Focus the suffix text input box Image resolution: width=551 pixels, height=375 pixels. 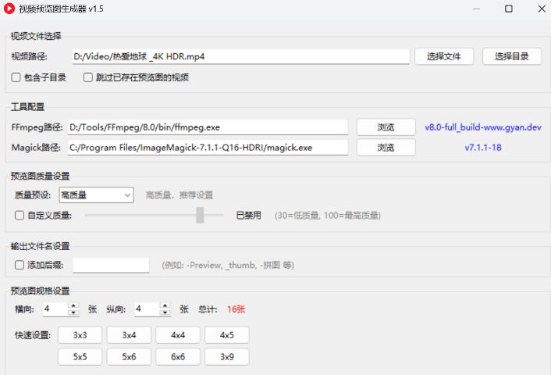[x=111, y=265]
